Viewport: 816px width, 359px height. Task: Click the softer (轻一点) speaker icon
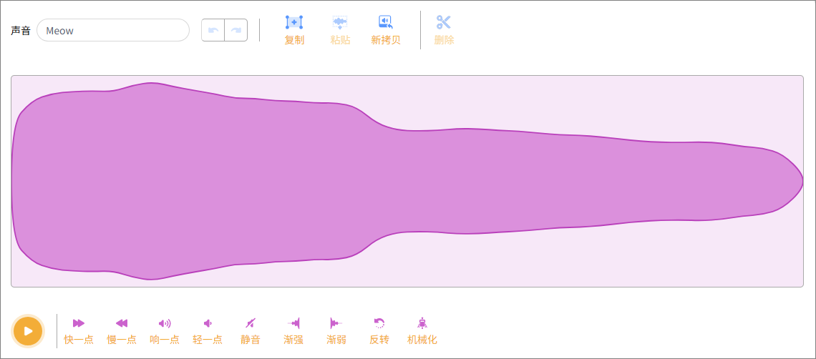[208, 323]
